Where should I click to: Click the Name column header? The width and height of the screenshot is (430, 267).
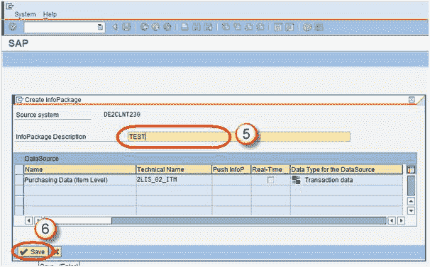click(x=79, y=169)
